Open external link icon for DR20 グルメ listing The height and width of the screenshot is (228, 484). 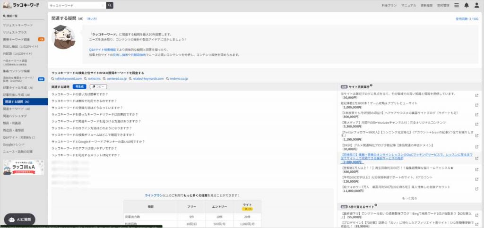476,147
